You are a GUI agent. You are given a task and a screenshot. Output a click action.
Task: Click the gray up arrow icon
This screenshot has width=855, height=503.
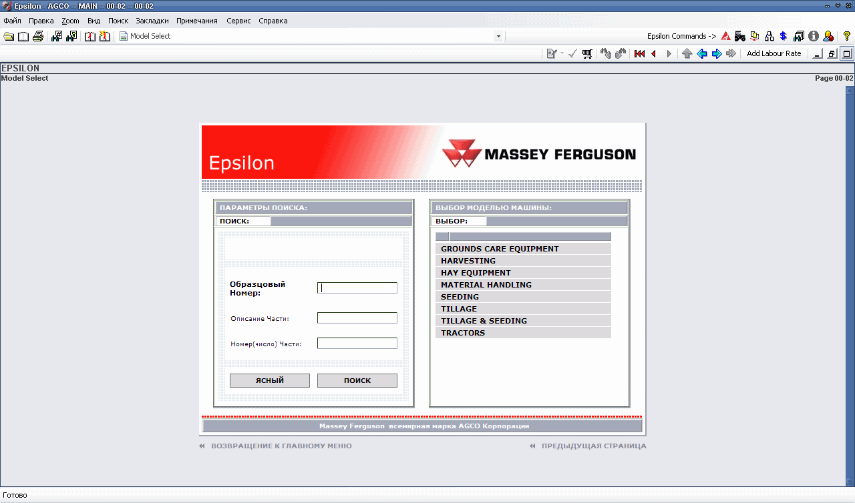687,53
